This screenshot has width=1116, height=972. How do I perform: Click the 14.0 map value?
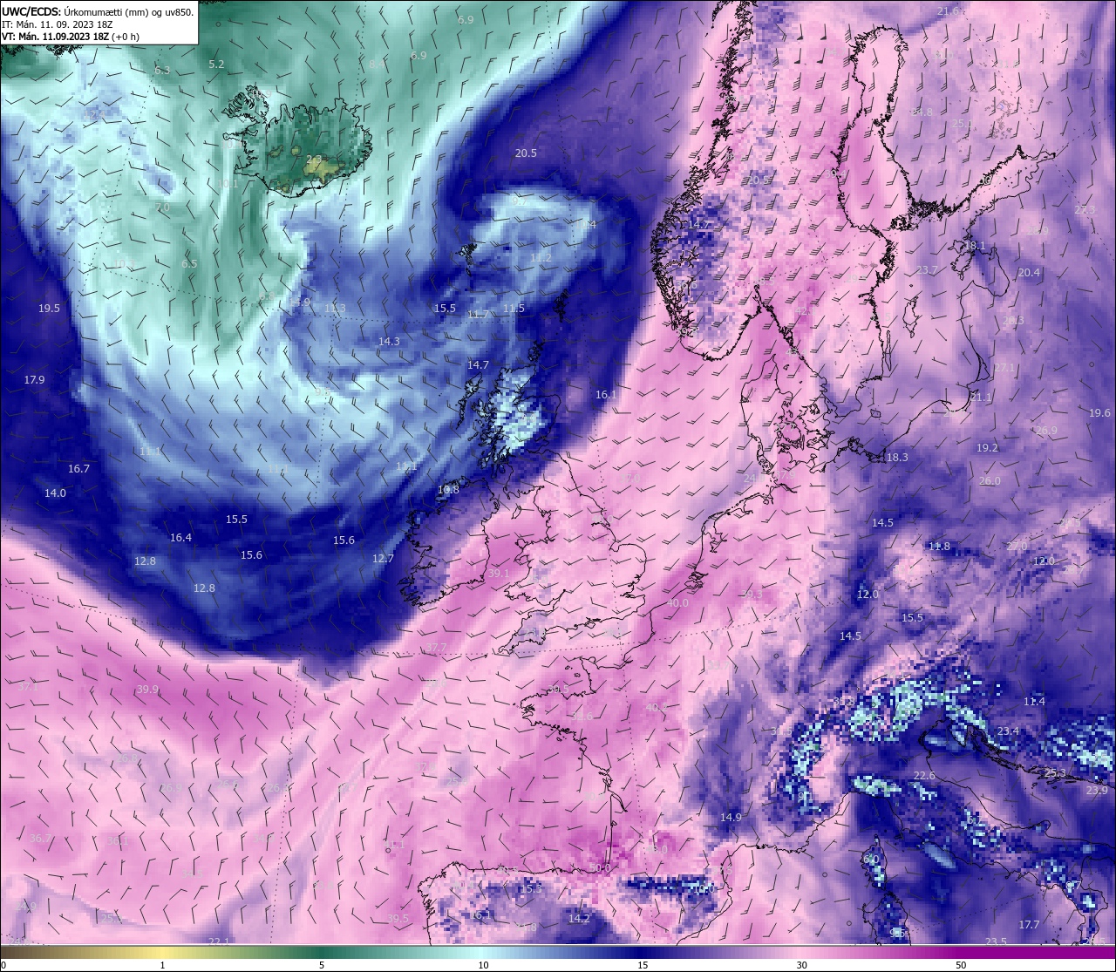click(x=55, y=493)
